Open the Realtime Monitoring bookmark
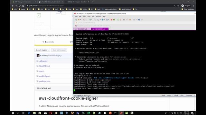 tap(109, 9)
